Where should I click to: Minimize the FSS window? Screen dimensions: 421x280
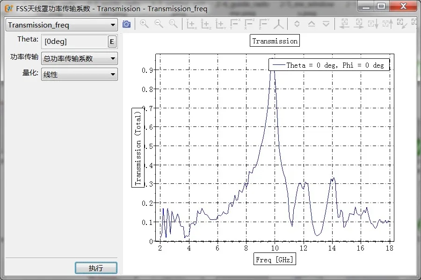point(366,7)
